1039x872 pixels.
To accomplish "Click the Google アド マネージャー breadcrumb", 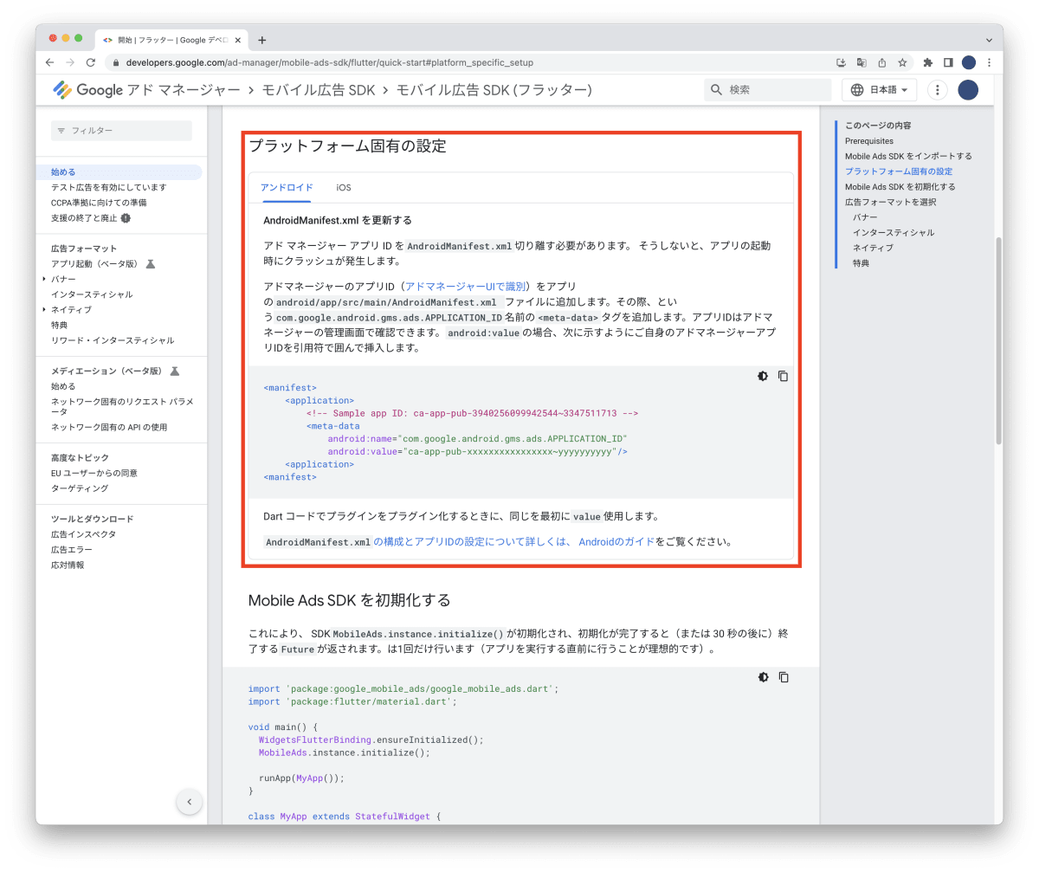I will click(158, 90).
